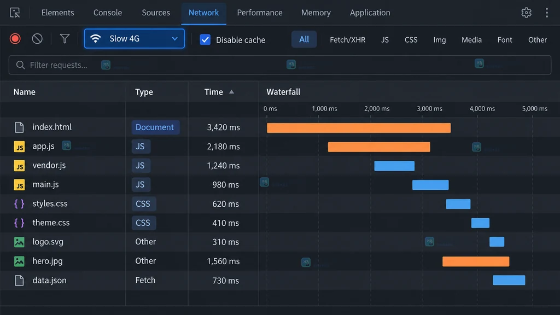Switch to the Elements tab
Screen dimensions: 560x315
pyautogui.click(x=57, y=13)
